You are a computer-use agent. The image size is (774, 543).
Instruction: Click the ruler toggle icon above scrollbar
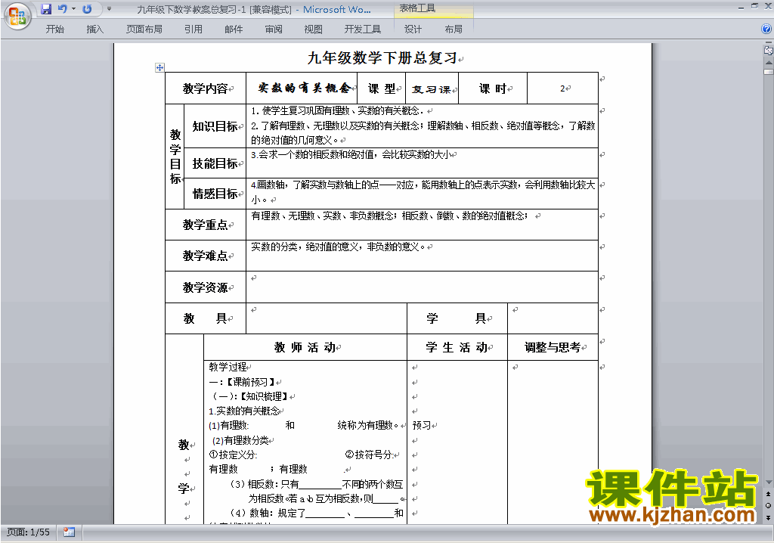coord(768,50)
